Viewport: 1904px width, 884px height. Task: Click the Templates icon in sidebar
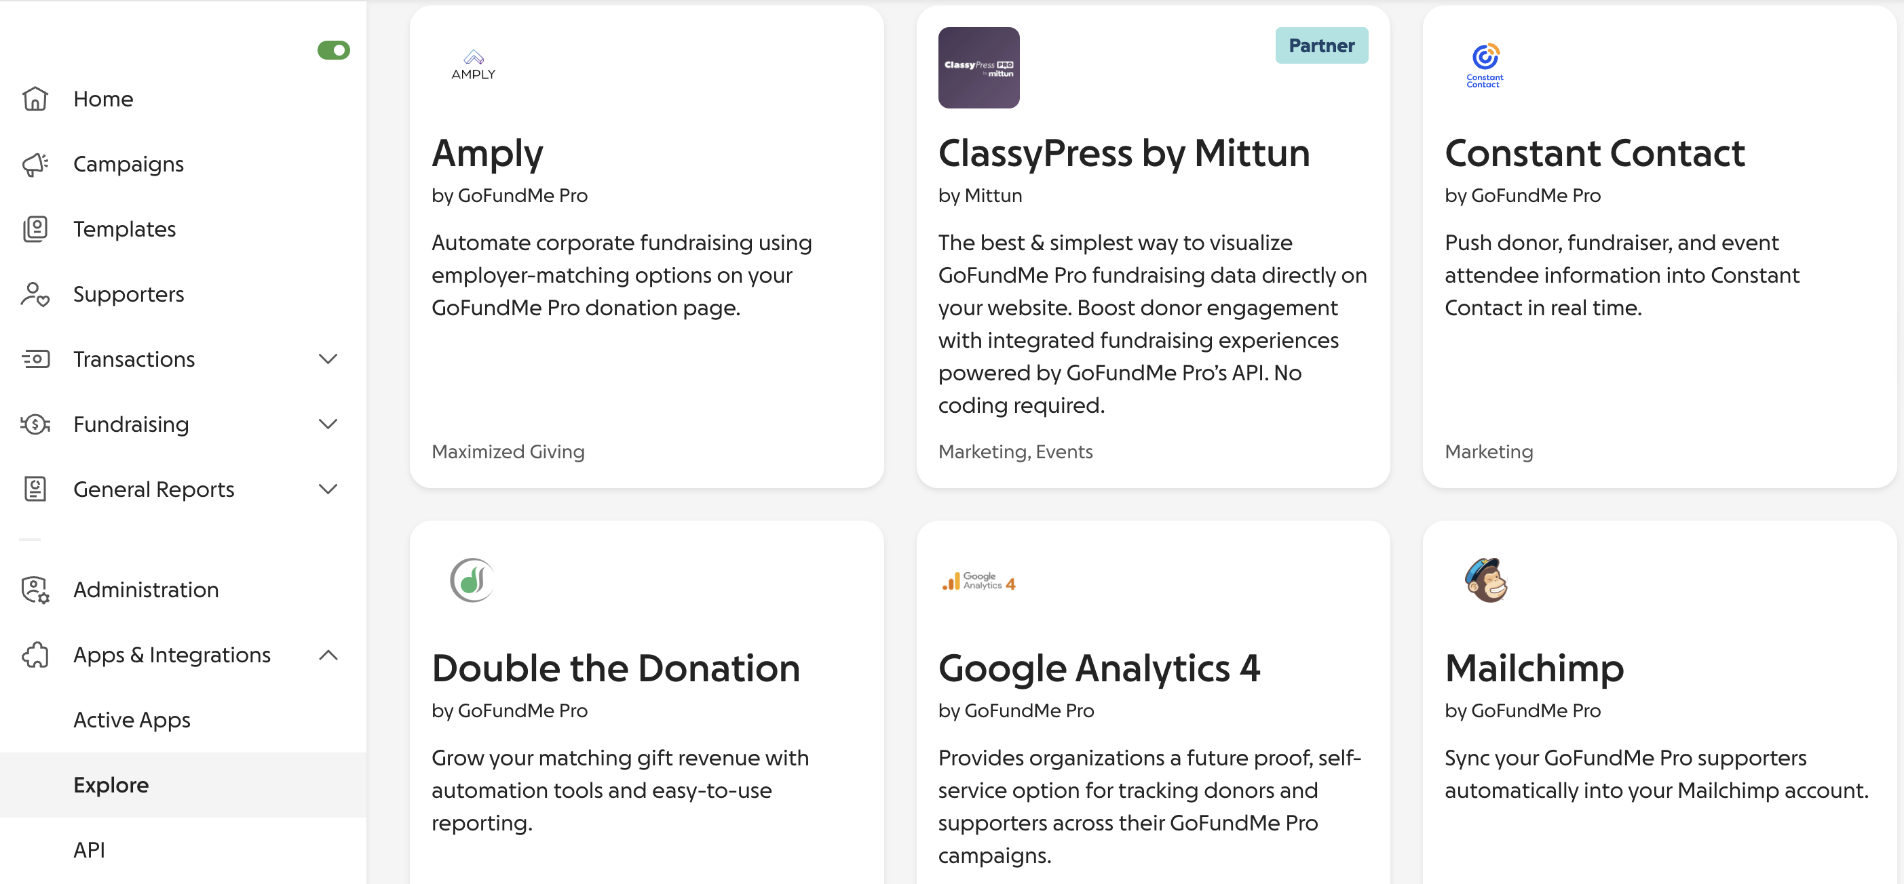(x=35, y=229)
